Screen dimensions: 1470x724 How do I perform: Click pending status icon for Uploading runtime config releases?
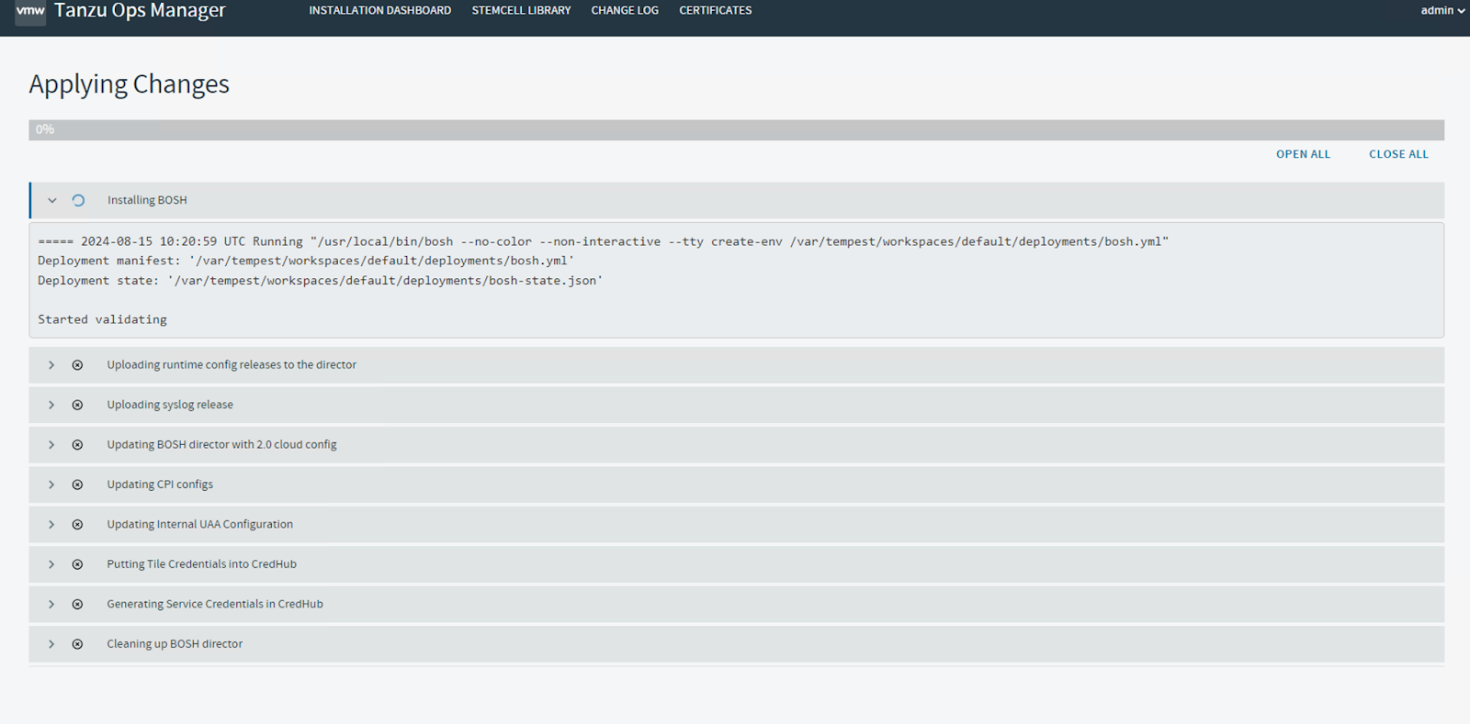[x=77, y=365]
